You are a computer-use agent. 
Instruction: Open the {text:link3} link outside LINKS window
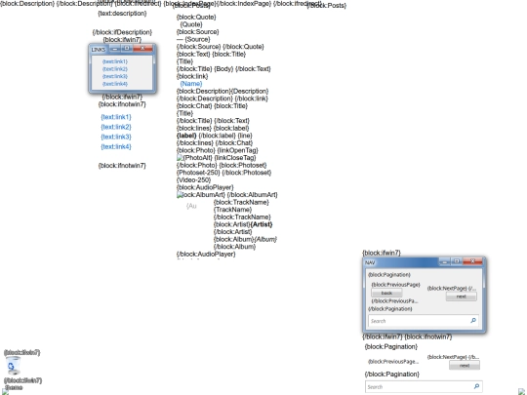[116, 137]
